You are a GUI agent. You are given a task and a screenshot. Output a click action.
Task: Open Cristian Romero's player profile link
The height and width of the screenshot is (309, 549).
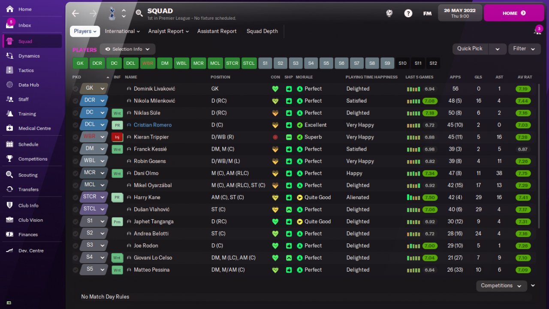153,125
